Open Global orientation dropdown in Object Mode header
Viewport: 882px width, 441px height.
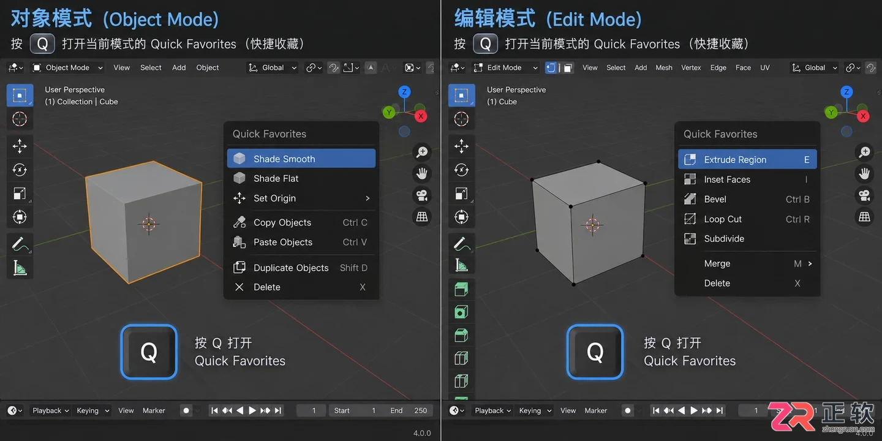tap(273, 67)
